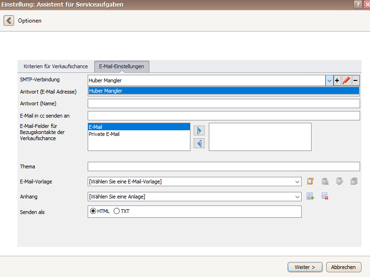Add attachment icon beside Anhang dropdown
The height and width of the screenshot is (277, 370).
[x=310, y=196]
